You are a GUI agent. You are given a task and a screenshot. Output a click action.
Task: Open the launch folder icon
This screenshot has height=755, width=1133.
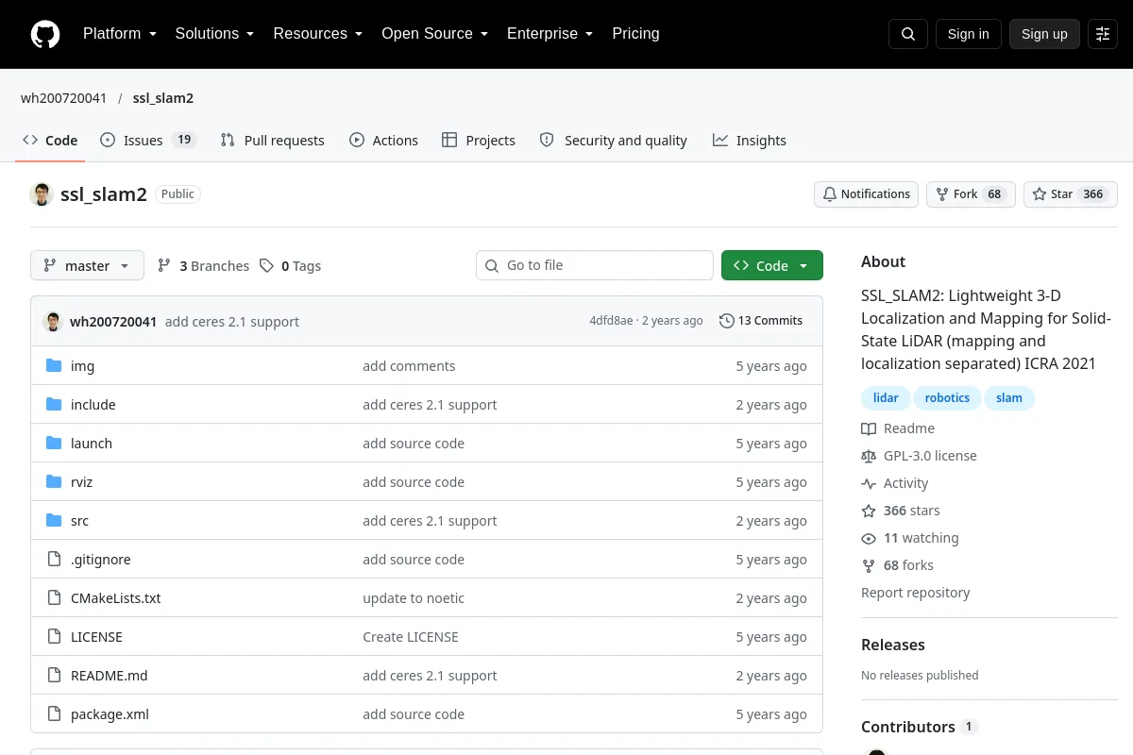click(54, 444)
